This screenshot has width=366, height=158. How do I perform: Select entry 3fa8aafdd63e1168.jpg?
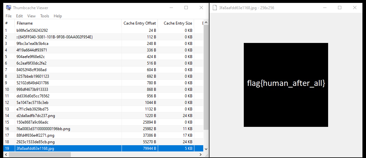[103, 148]
